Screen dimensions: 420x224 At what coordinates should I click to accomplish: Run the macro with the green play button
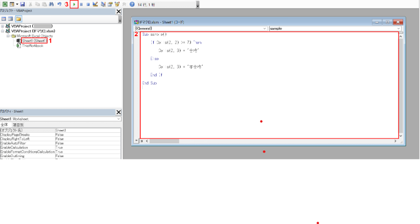tap(74, 4)
